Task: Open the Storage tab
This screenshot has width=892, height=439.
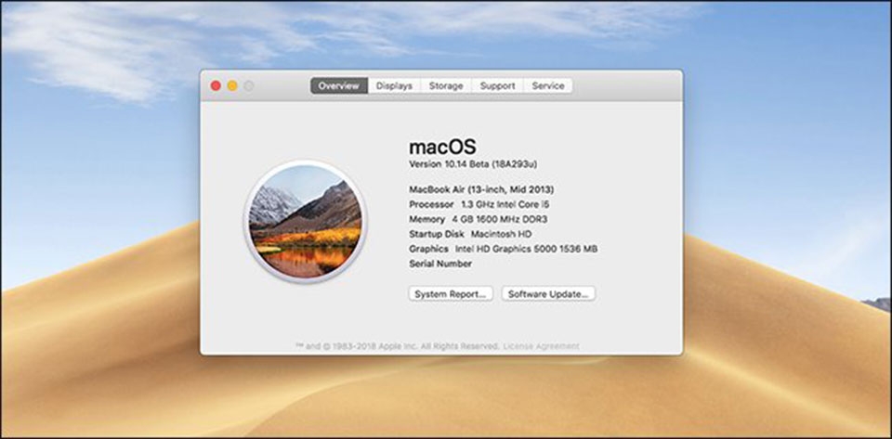Action: click(446, 85)
